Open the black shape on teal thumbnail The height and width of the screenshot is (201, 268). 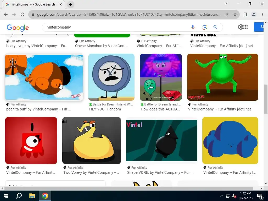pyautogui.click(x=161, y=141)
